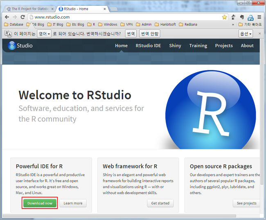266x220 pixels.
Task: Open the 기타 북마크 folder
Action: 250,25
